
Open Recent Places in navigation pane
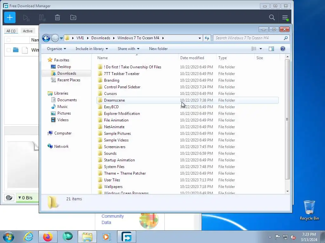(x=69, y=80)
